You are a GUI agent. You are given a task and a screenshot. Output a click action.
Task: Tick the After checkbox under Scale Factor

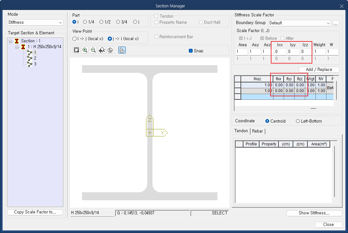point(282,38)
